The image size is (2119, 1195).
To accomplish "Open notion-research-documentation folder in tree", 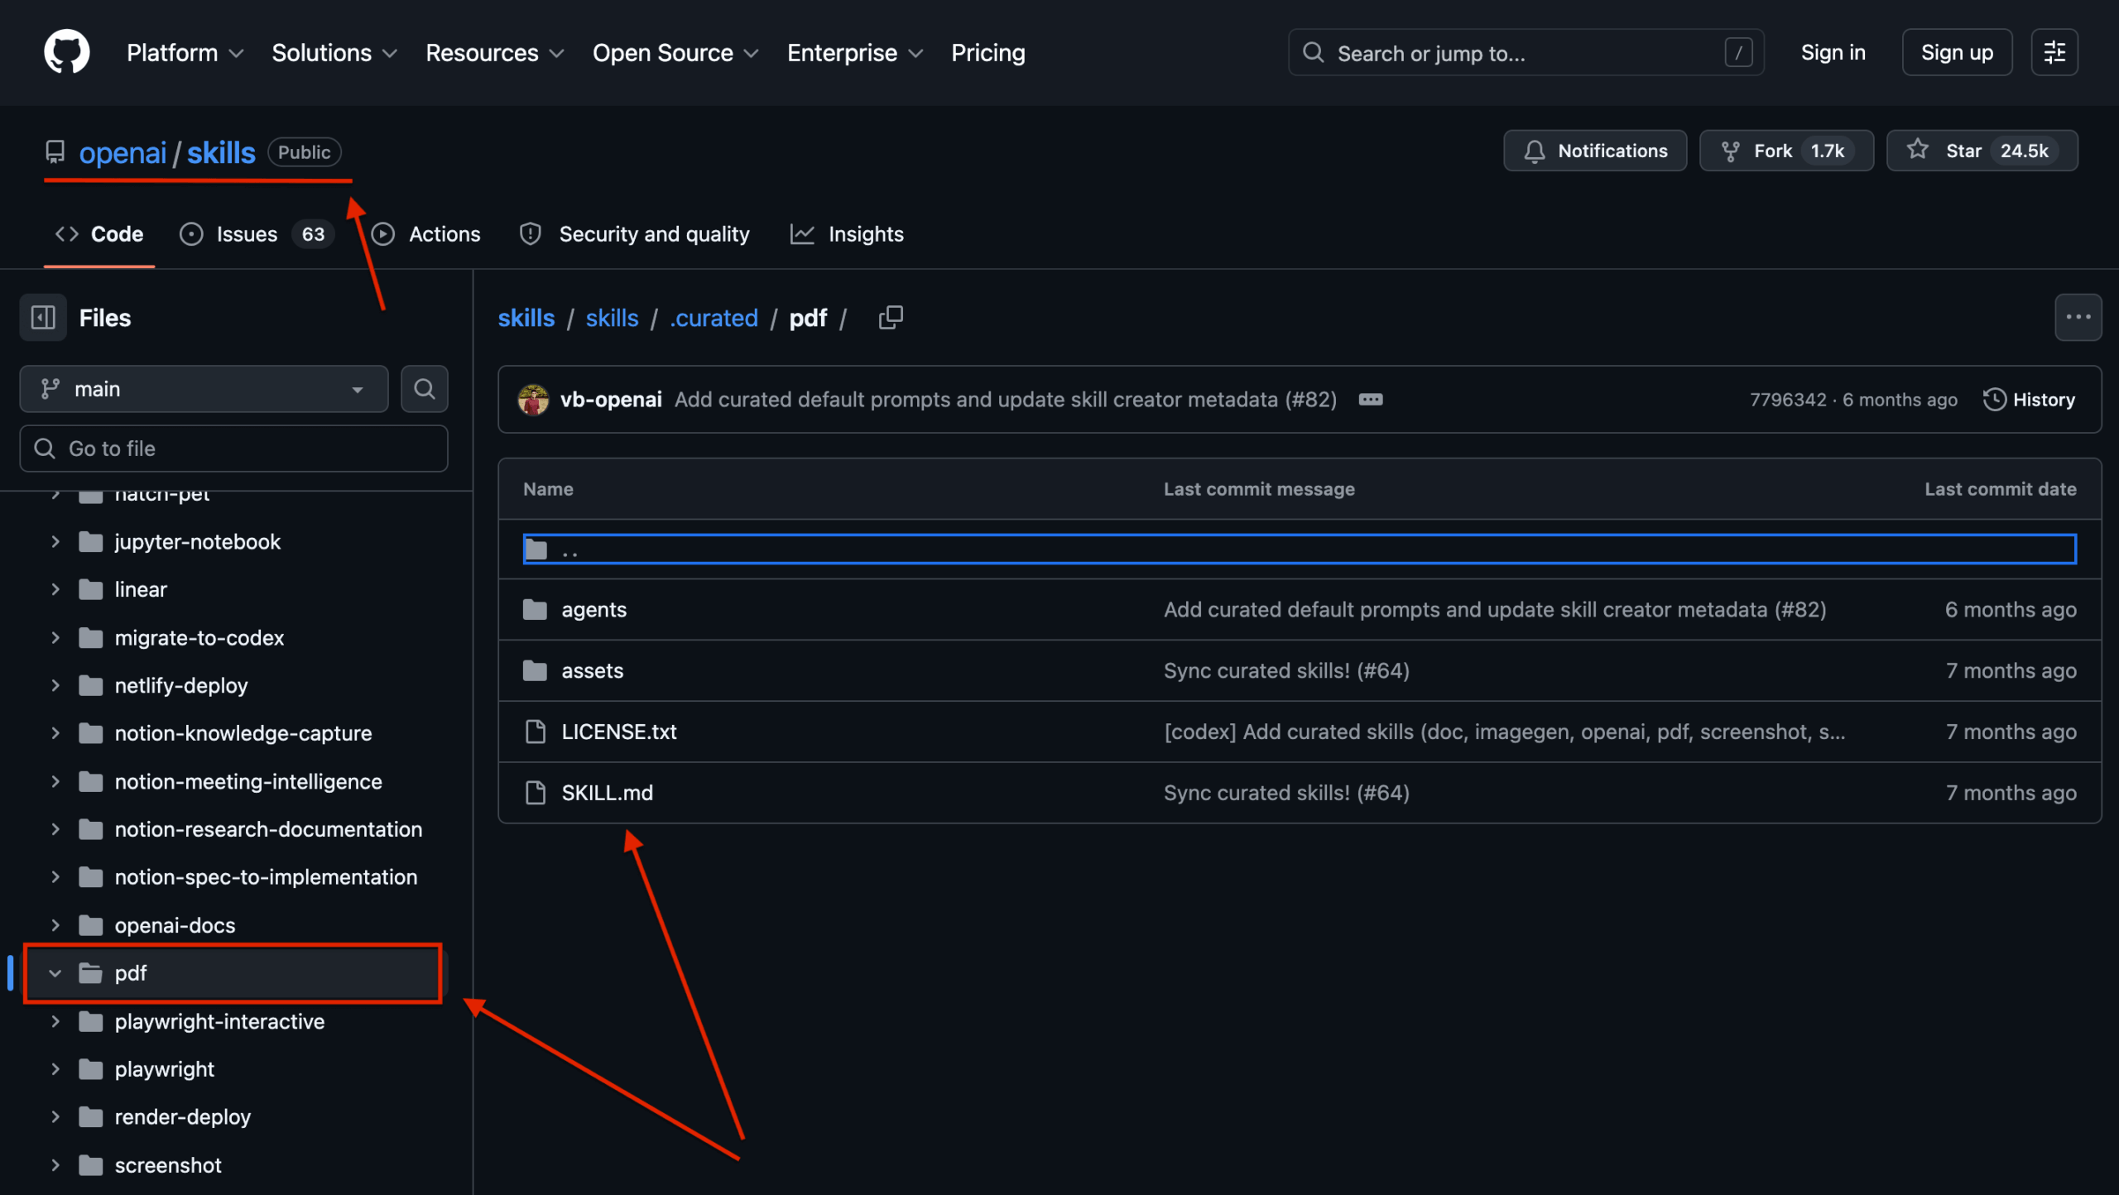I will point(268,829).
